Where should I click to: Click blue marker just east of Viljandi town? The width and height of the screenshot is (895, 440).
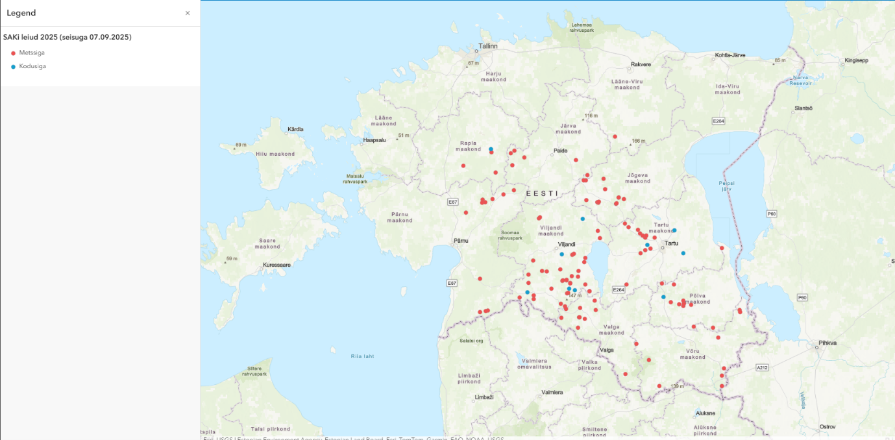(562, 254)
